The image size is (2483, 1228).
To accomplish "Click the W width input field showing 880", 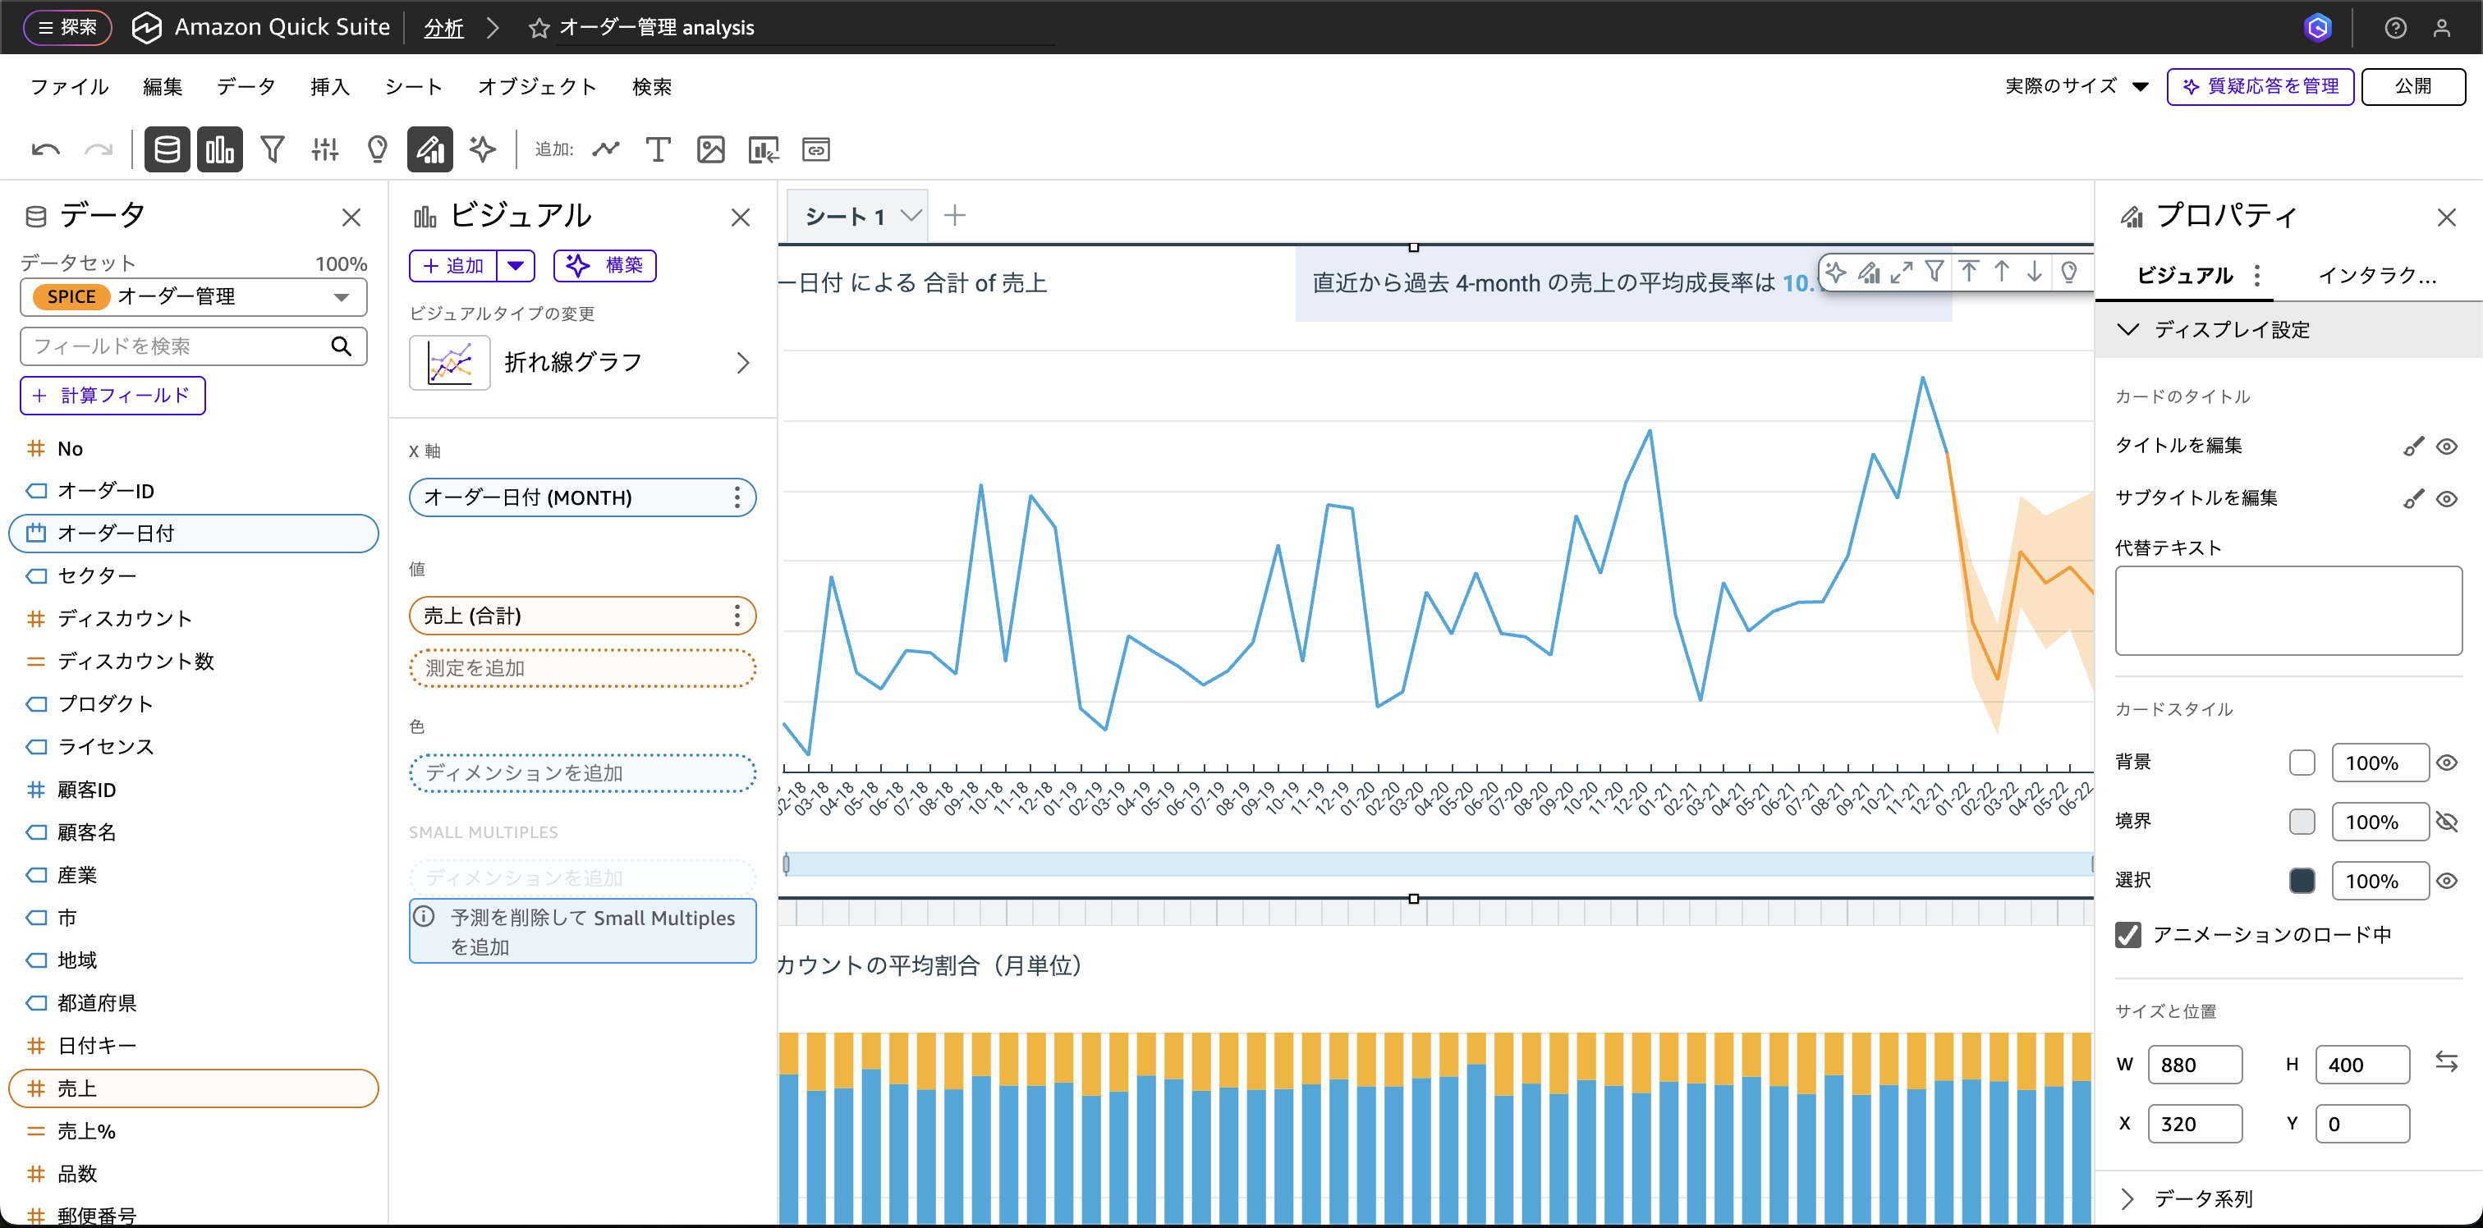I will click(2196, 1064).
